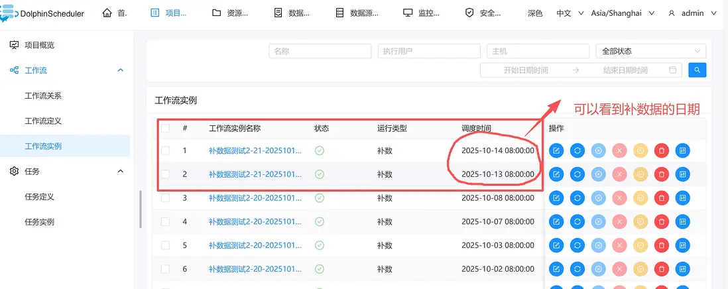The width and height of the screenshot is (728, 289).
Task: Open the 资源 resource center menu
Action: click(230, 13)
